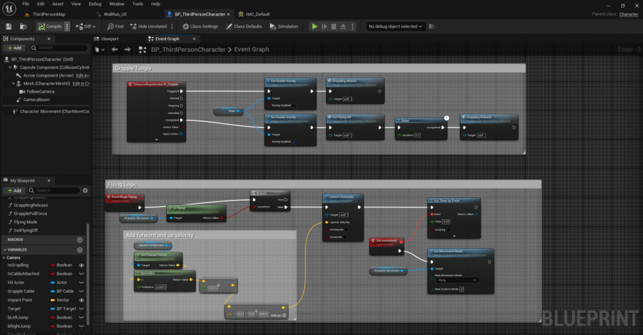The image size is (643, 335).
Task: Toggle the IsGrappling variable's visibility eye
Action: pyautogui.click(x=82, y=265)
